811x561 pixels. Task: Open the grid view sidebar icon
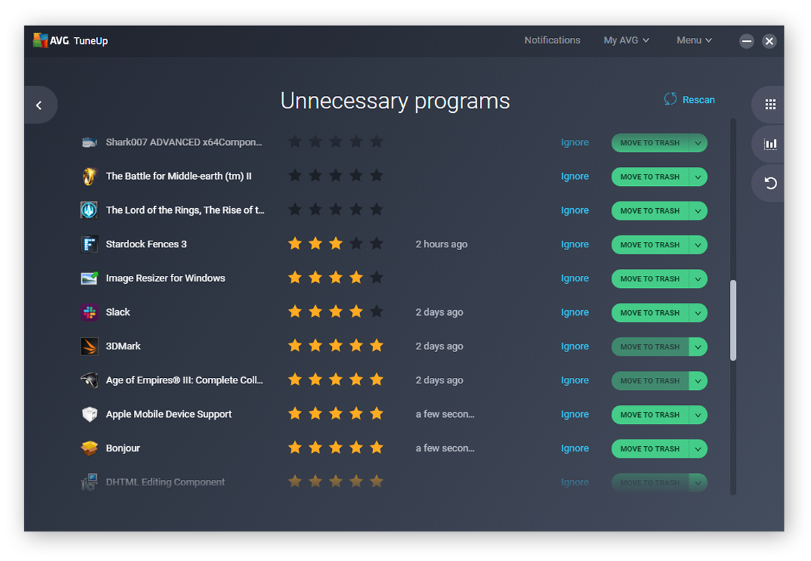tap(770, 105)
